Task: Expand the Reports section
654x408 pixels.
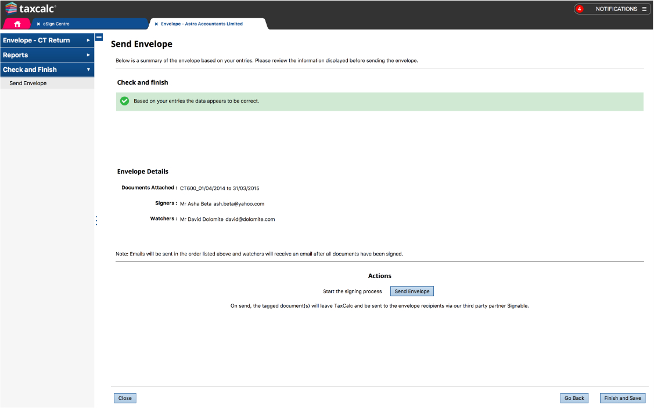Action: click(46, 55)
